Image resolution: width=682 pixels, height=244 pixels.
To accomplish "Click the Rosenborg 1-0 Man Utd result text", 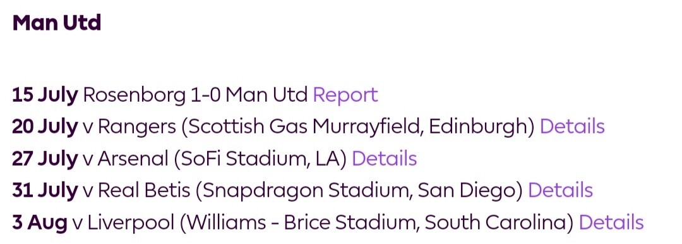I will (x=195, y=95).
